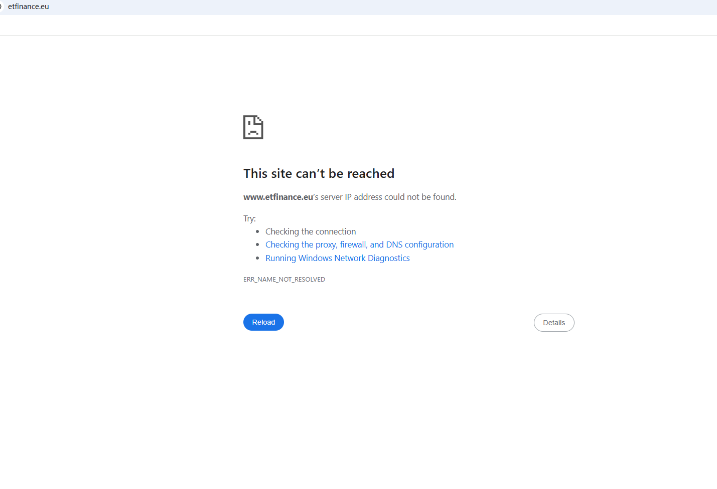This screenshot has height=489, width=717.
Task: Click the 'This site can't be reached' heading
Action: coord(319,173)
